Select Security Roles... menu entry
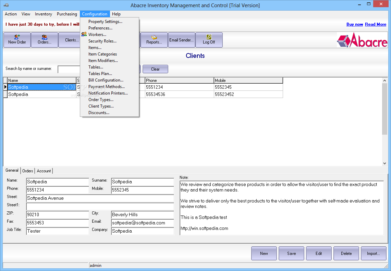This screenshot has height=271, width=391. pyautogui.click(x=109, y=41)
